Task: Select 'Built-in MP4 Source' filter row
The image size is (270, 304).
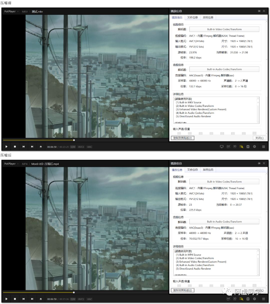Action: [x=188, y=255]
